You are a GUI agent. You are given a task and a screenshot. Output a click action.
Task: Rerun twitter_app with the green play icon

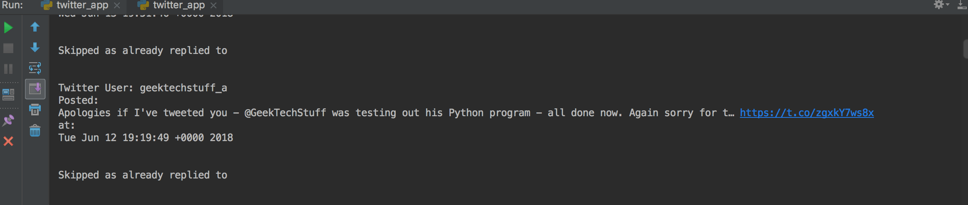[x=8, y=28]
